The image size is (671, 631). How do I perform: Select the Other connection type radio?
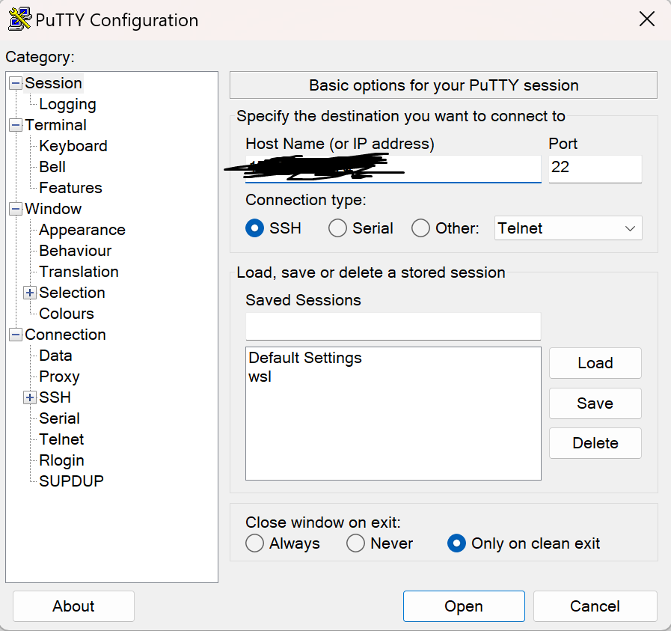(420, 228)
